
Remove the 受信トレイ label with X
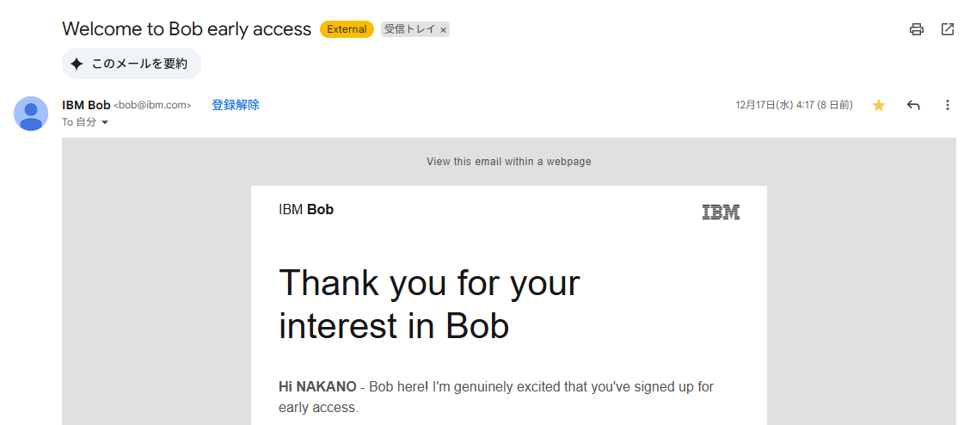444,30
